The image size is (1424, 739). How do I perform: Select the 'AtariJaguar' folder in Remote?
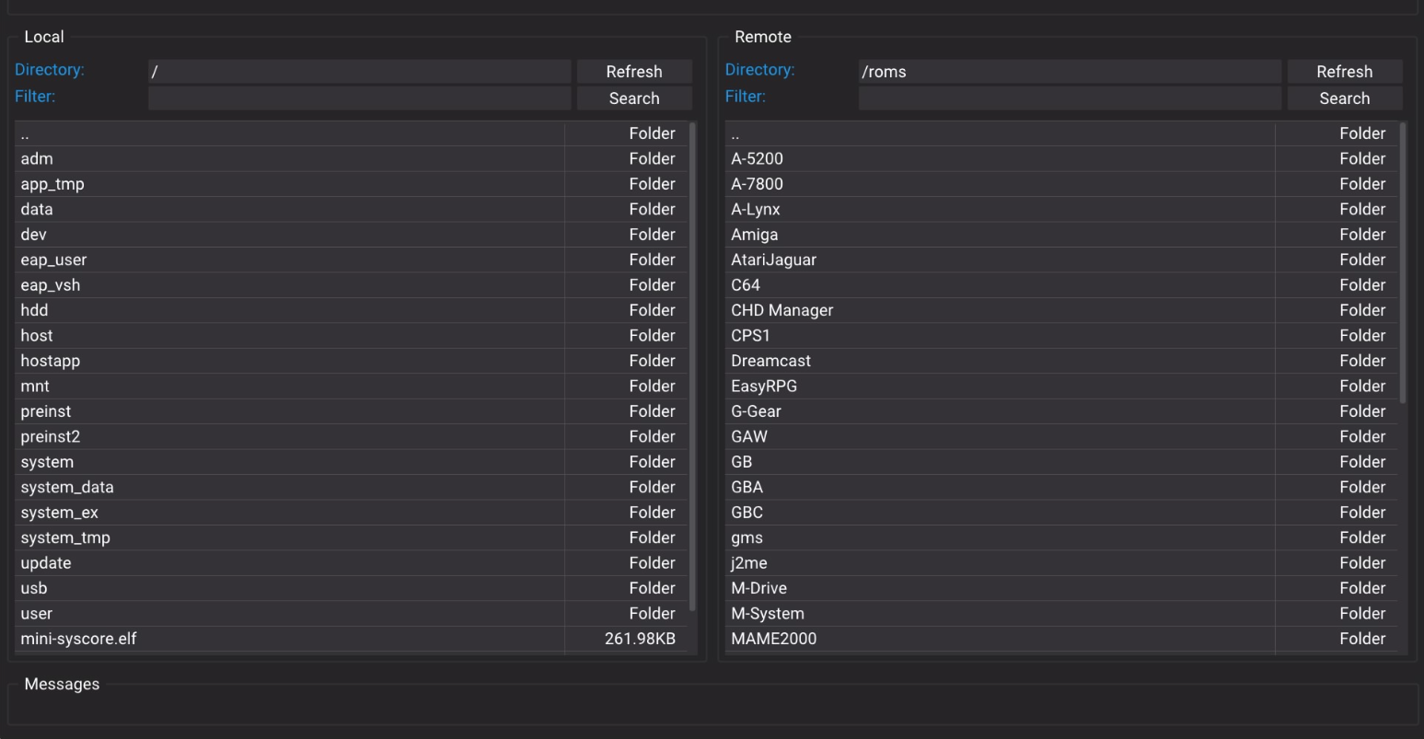[1062, 260]
